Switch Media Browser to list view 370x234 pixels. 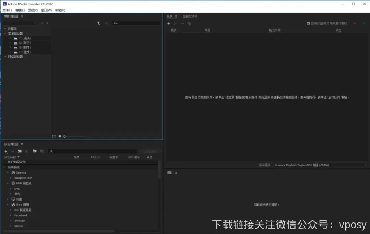54,136
